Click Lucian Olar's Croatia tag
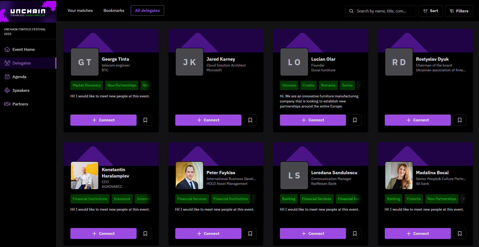Image resolution: width=479 pixels, height=247 pixels. 308,85
